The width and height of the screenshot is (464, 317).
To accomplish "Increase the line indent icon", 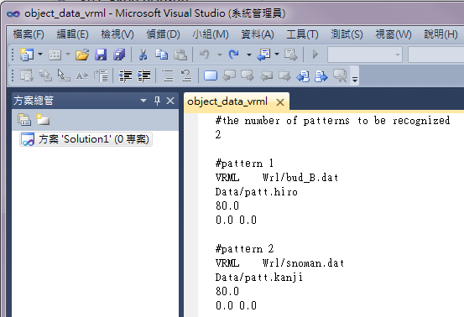I will (x=143, y=75).
